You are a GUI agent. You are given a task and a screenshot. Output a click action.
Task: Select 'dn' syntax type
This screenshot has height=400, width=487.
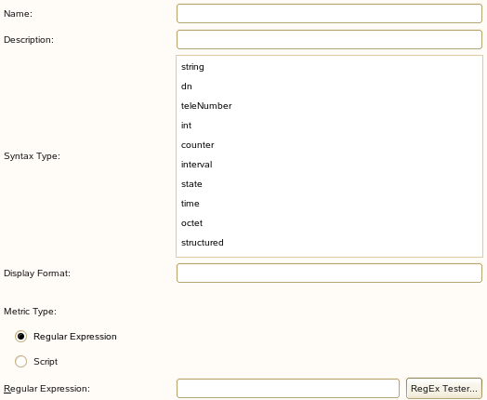click(329, 87)
